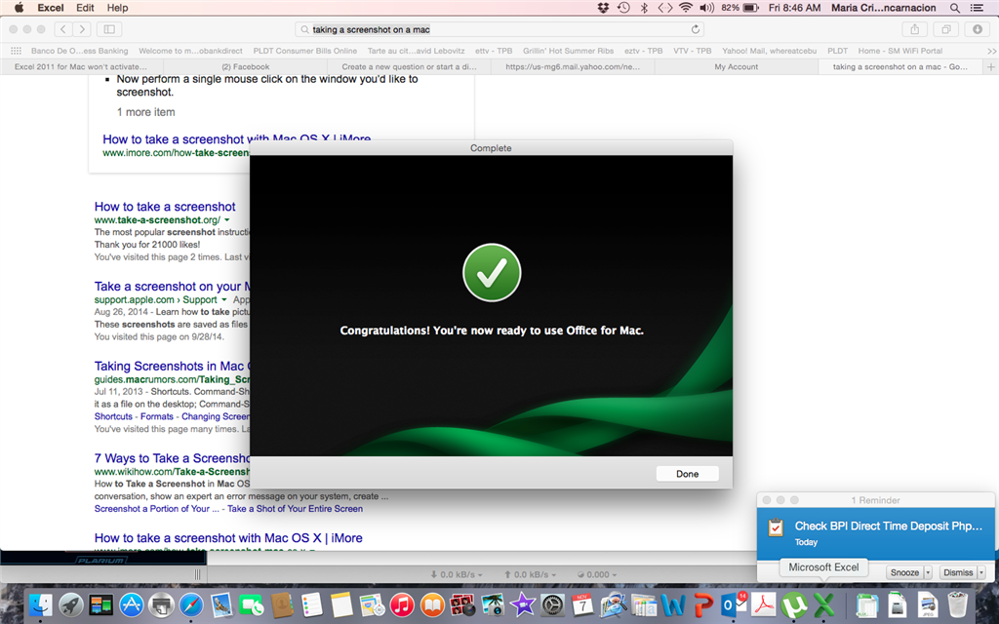Image resolution: width=999 pixels, height=624 pixels.
Task: Open Notification Center icon
Action: (x=976, y=8)
